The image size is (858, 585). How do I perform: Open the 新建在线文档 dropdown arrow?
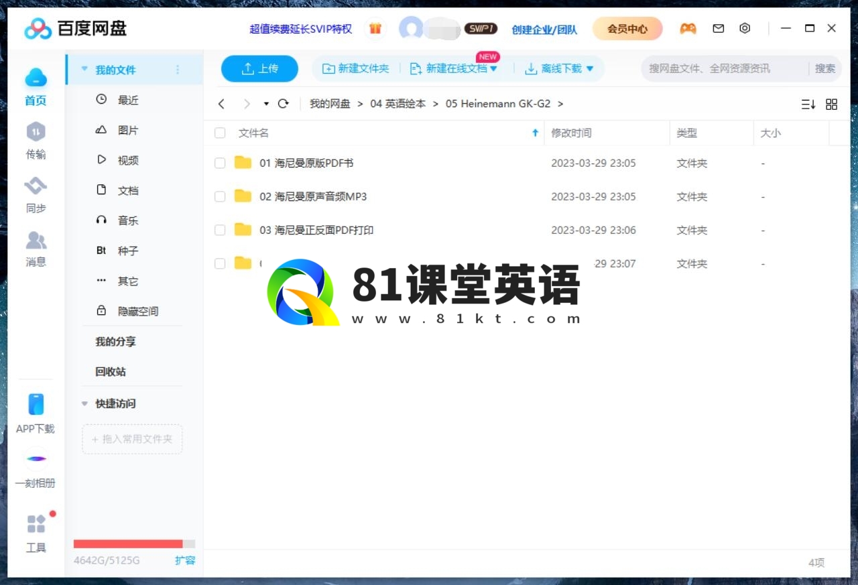[x=494, y=68]
